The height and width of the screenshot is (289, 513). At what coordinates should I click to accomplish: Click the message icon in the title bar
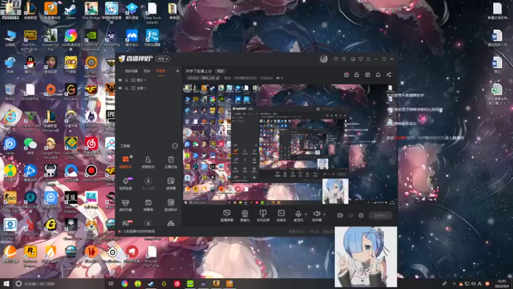[x=336, y=59]
